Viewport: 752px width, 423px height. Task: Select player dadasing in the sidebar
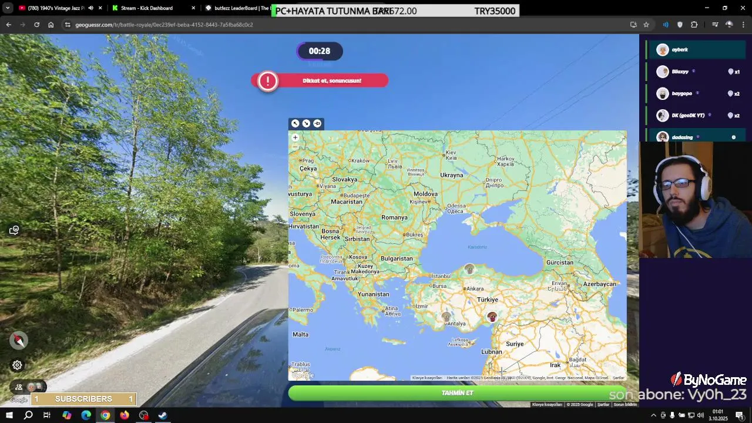click(696, 136)
